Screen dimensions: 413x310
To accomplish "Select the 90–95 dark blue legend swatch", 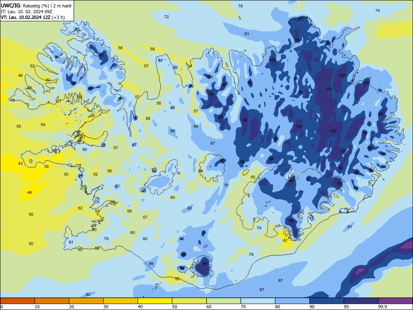I will click(327, 301).
